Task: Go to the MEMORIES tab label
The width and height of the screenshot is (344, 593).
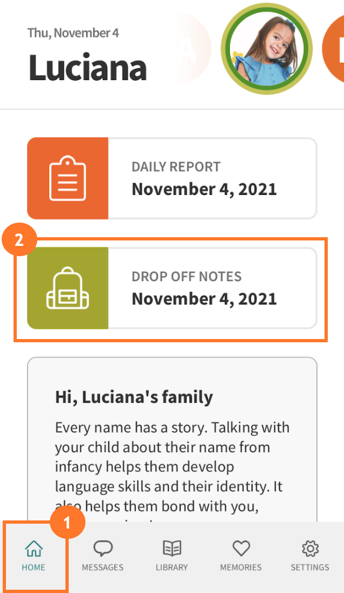Action: click(241, 568)
